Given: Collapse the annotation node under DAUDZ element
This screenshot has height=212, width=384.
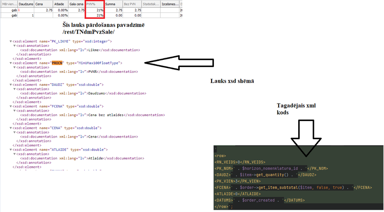Looking at the screenshot, I should click(15, 89).
